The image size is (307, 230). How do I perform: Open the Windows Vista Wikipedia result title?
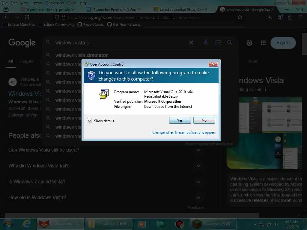pyautogui.click(x=25, y=94)
